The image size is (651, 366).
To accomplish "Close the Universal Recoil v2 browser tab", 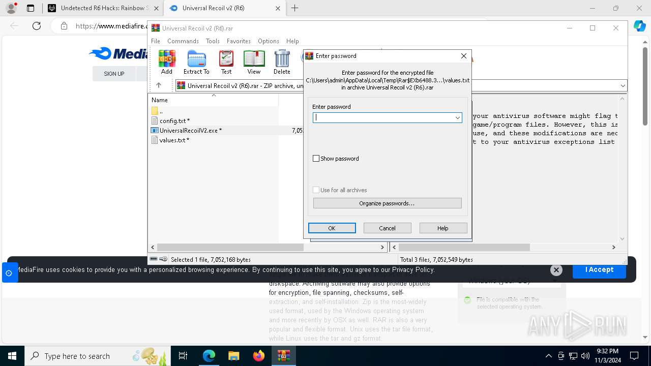I will [278, 8].
